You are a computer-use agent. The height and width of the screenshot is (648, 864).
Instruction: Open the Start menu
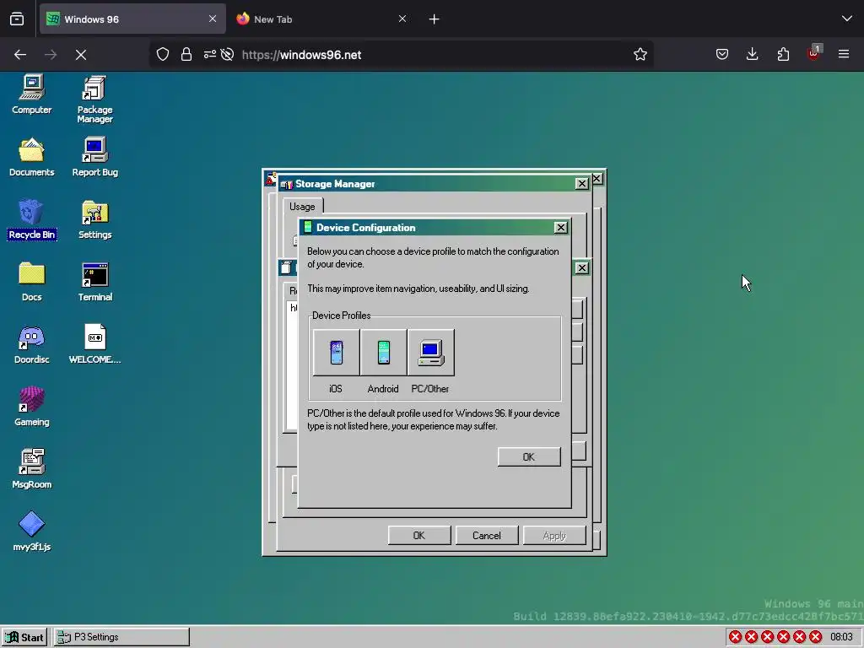[24, 637]
